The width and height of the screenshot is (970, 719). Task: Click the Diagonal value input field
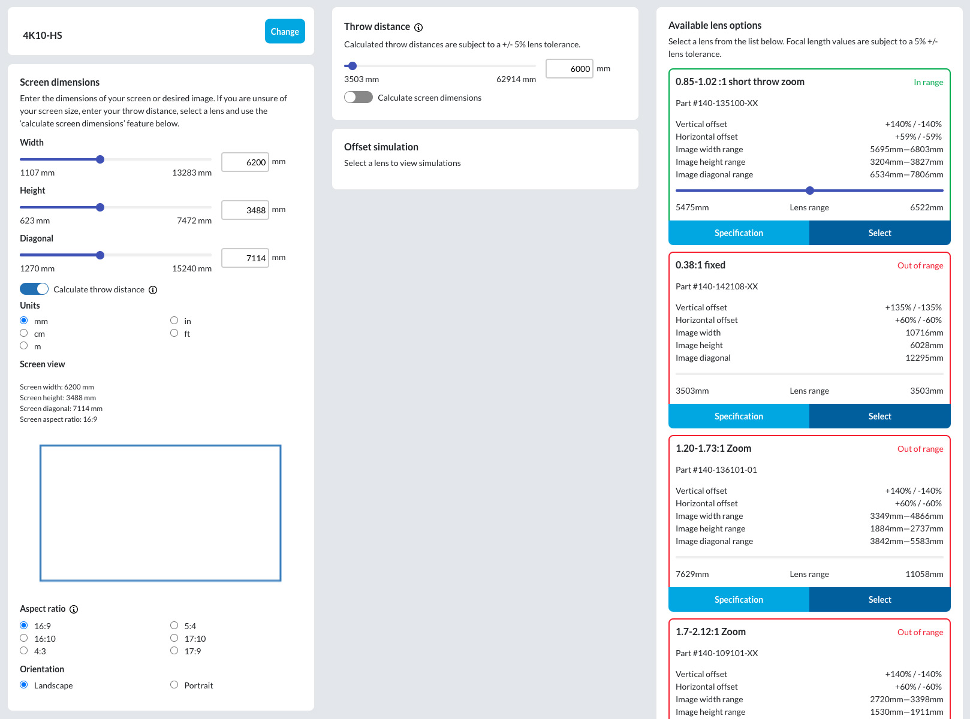coord(245,258)
